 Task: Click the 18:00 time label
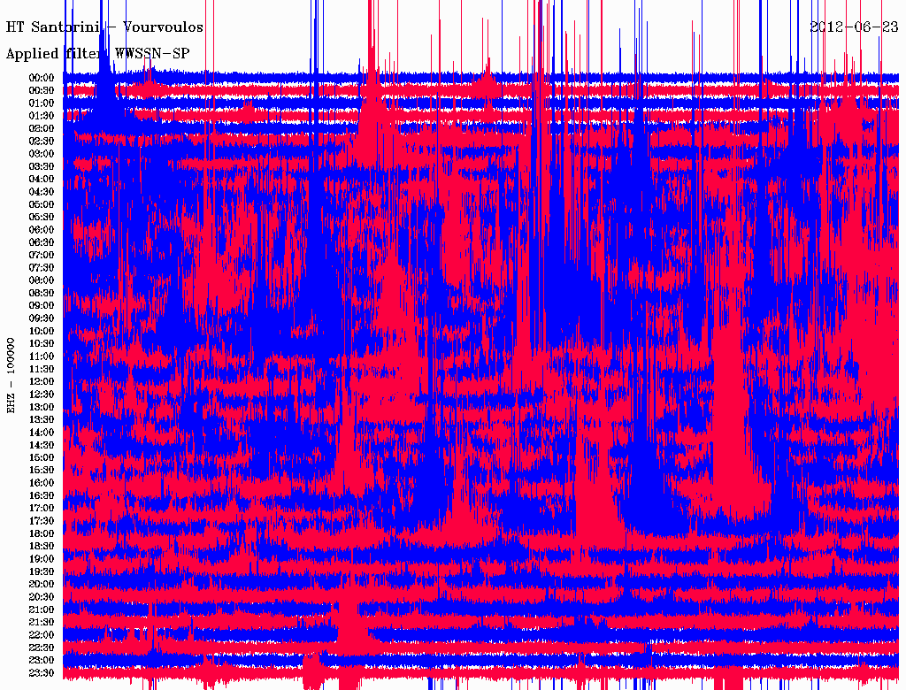(x=42, y=533)
